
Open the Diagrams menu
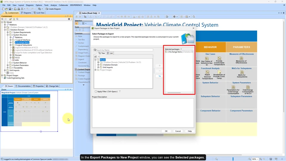[30, 5]
